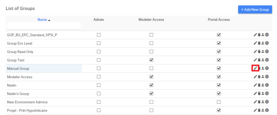277x115 pixels.
Task: Click the Add New Group button
Action: pyautogui.click(x=255, y=10)
